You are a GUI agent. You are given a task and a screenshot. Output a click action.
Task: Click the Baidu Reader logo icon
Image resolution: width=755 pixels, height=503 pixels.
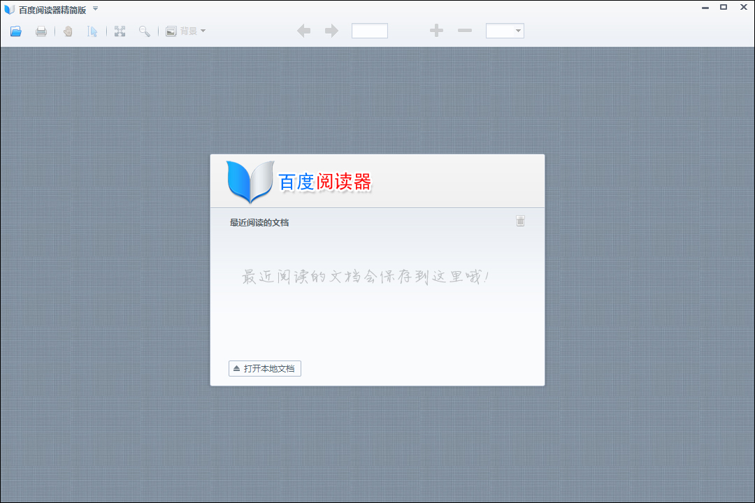point(250,180)
